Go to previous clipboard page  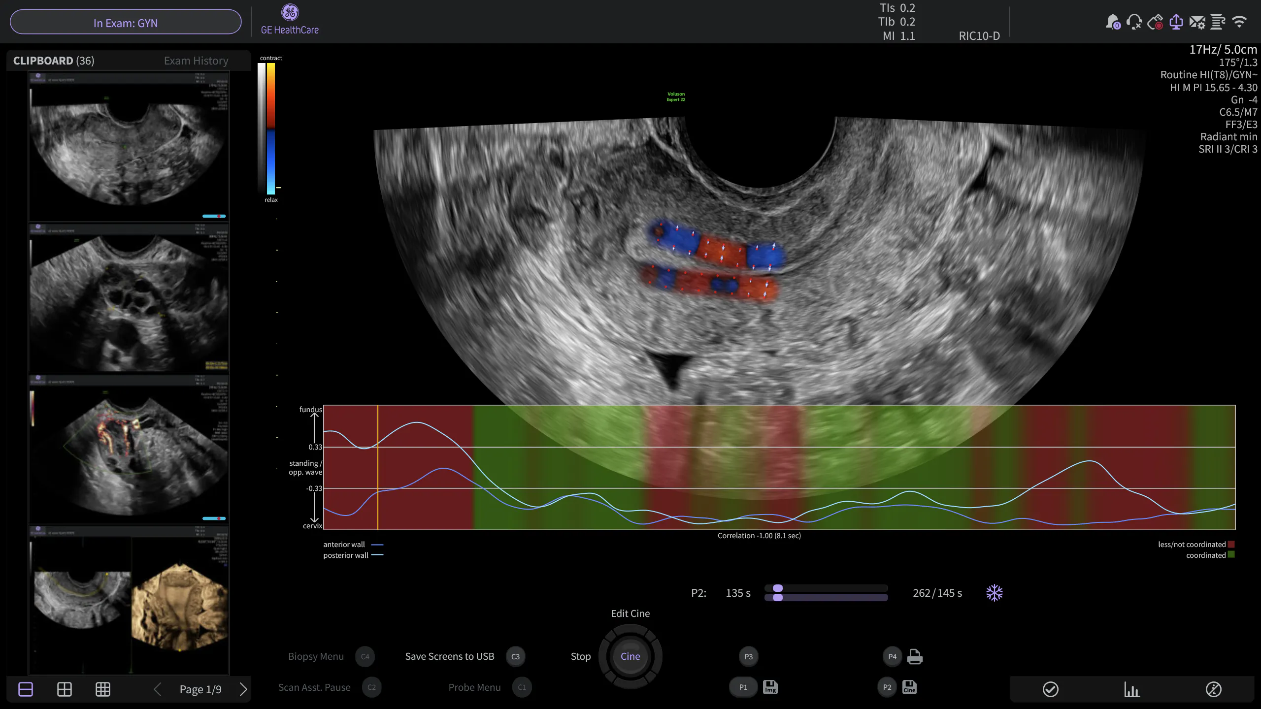(x=158, y=689)
